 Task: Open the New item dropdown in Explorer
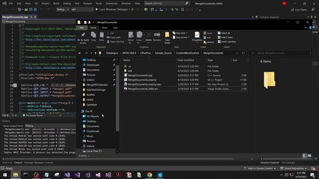point(180,33)
